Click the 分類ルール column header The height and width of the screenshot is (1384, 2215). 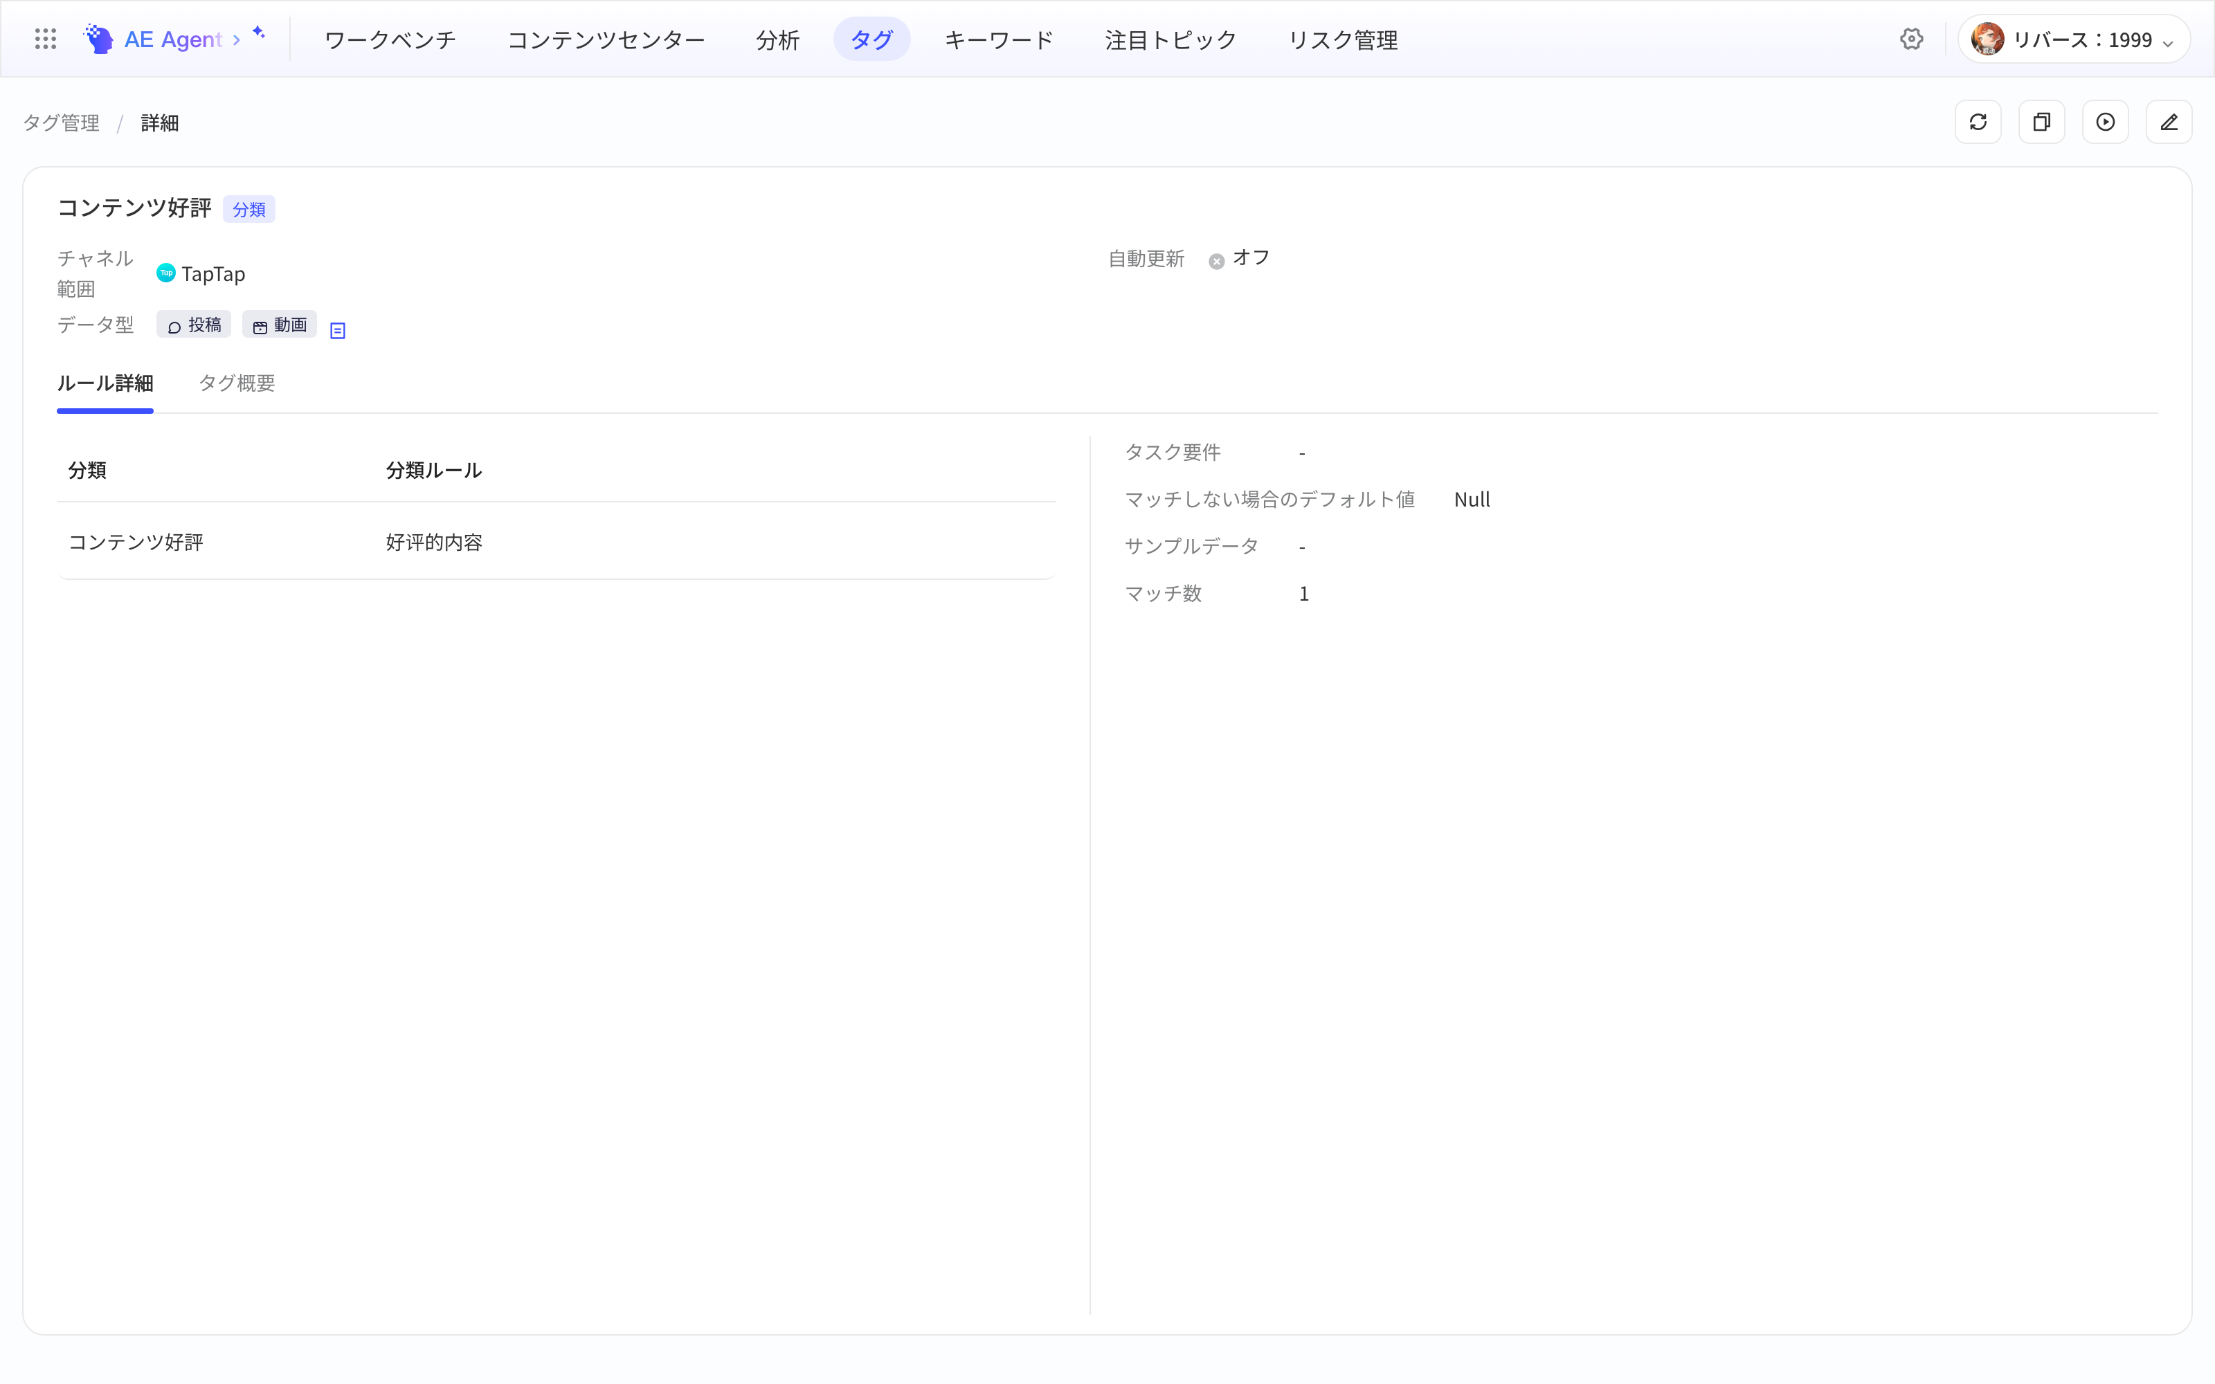tap(434, 470)
